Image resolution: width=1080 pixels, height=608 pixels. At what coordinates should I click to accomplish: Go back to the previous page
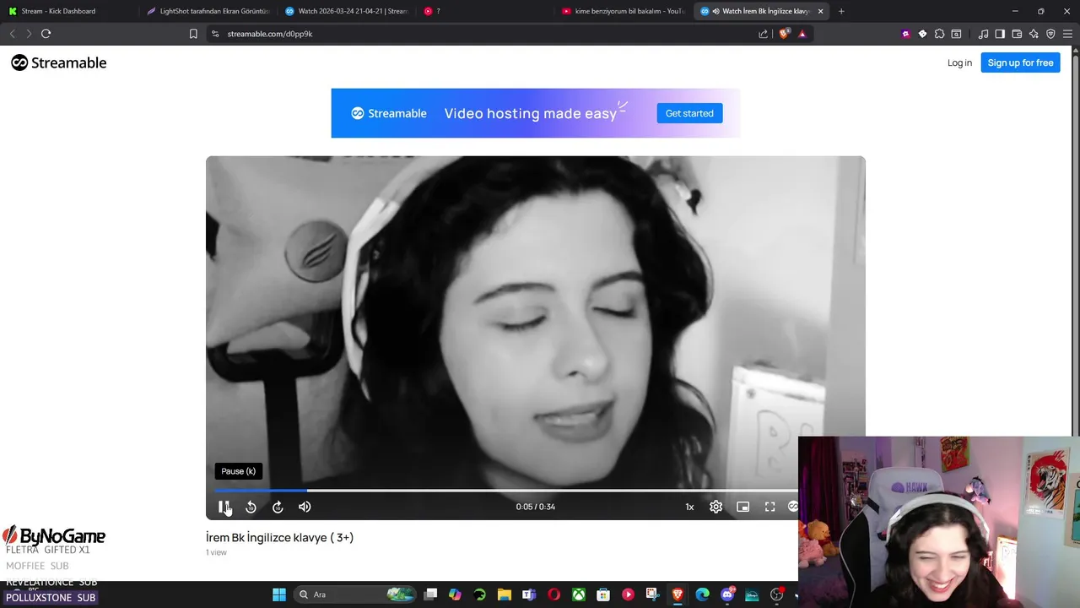(x=12, y=34)
